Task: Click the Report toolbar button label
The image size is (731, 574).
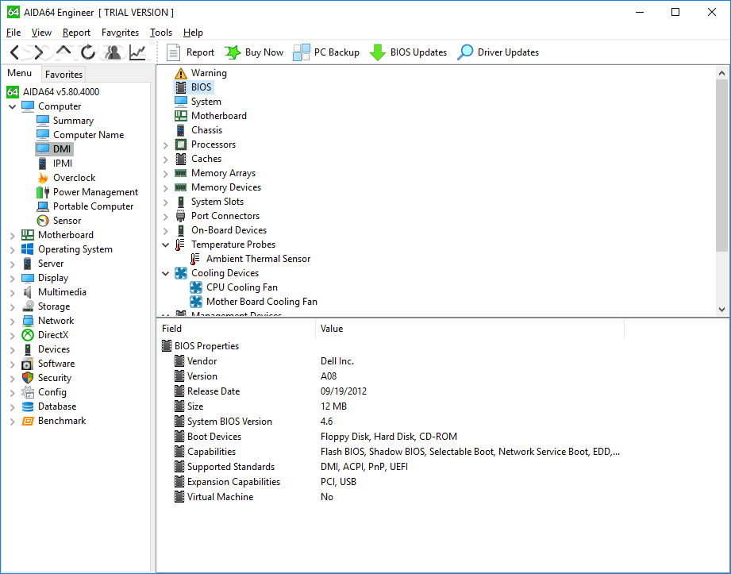Action: (x=200, y=52)
